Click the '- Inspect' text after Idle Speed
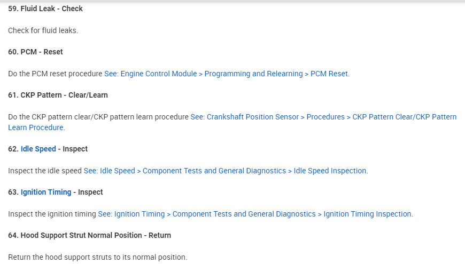The height and width of the screenshot is (264, 465). pos(73,149)
